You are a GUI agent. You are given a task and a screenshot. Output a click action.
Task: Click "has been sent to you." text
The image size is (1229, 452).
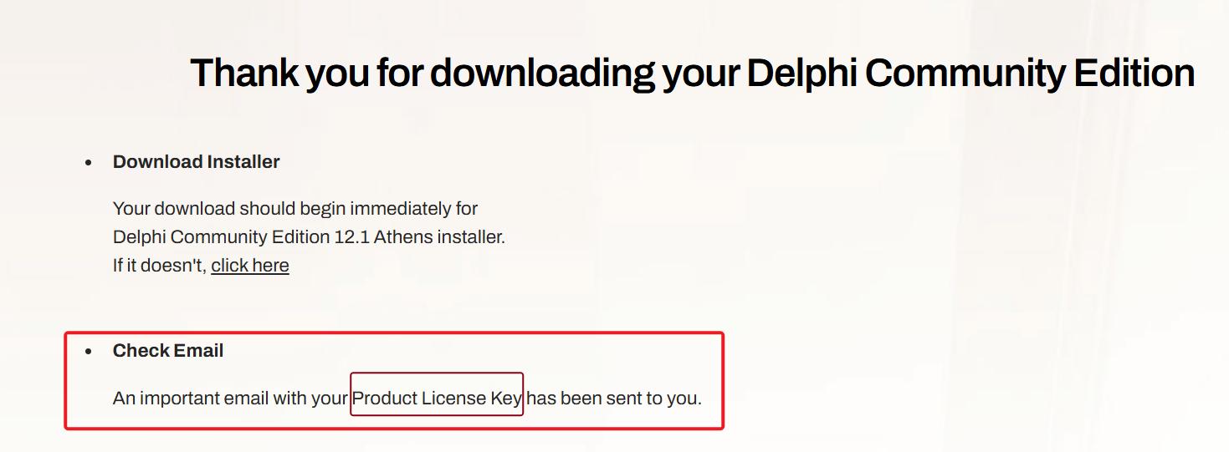pos(614,399)
